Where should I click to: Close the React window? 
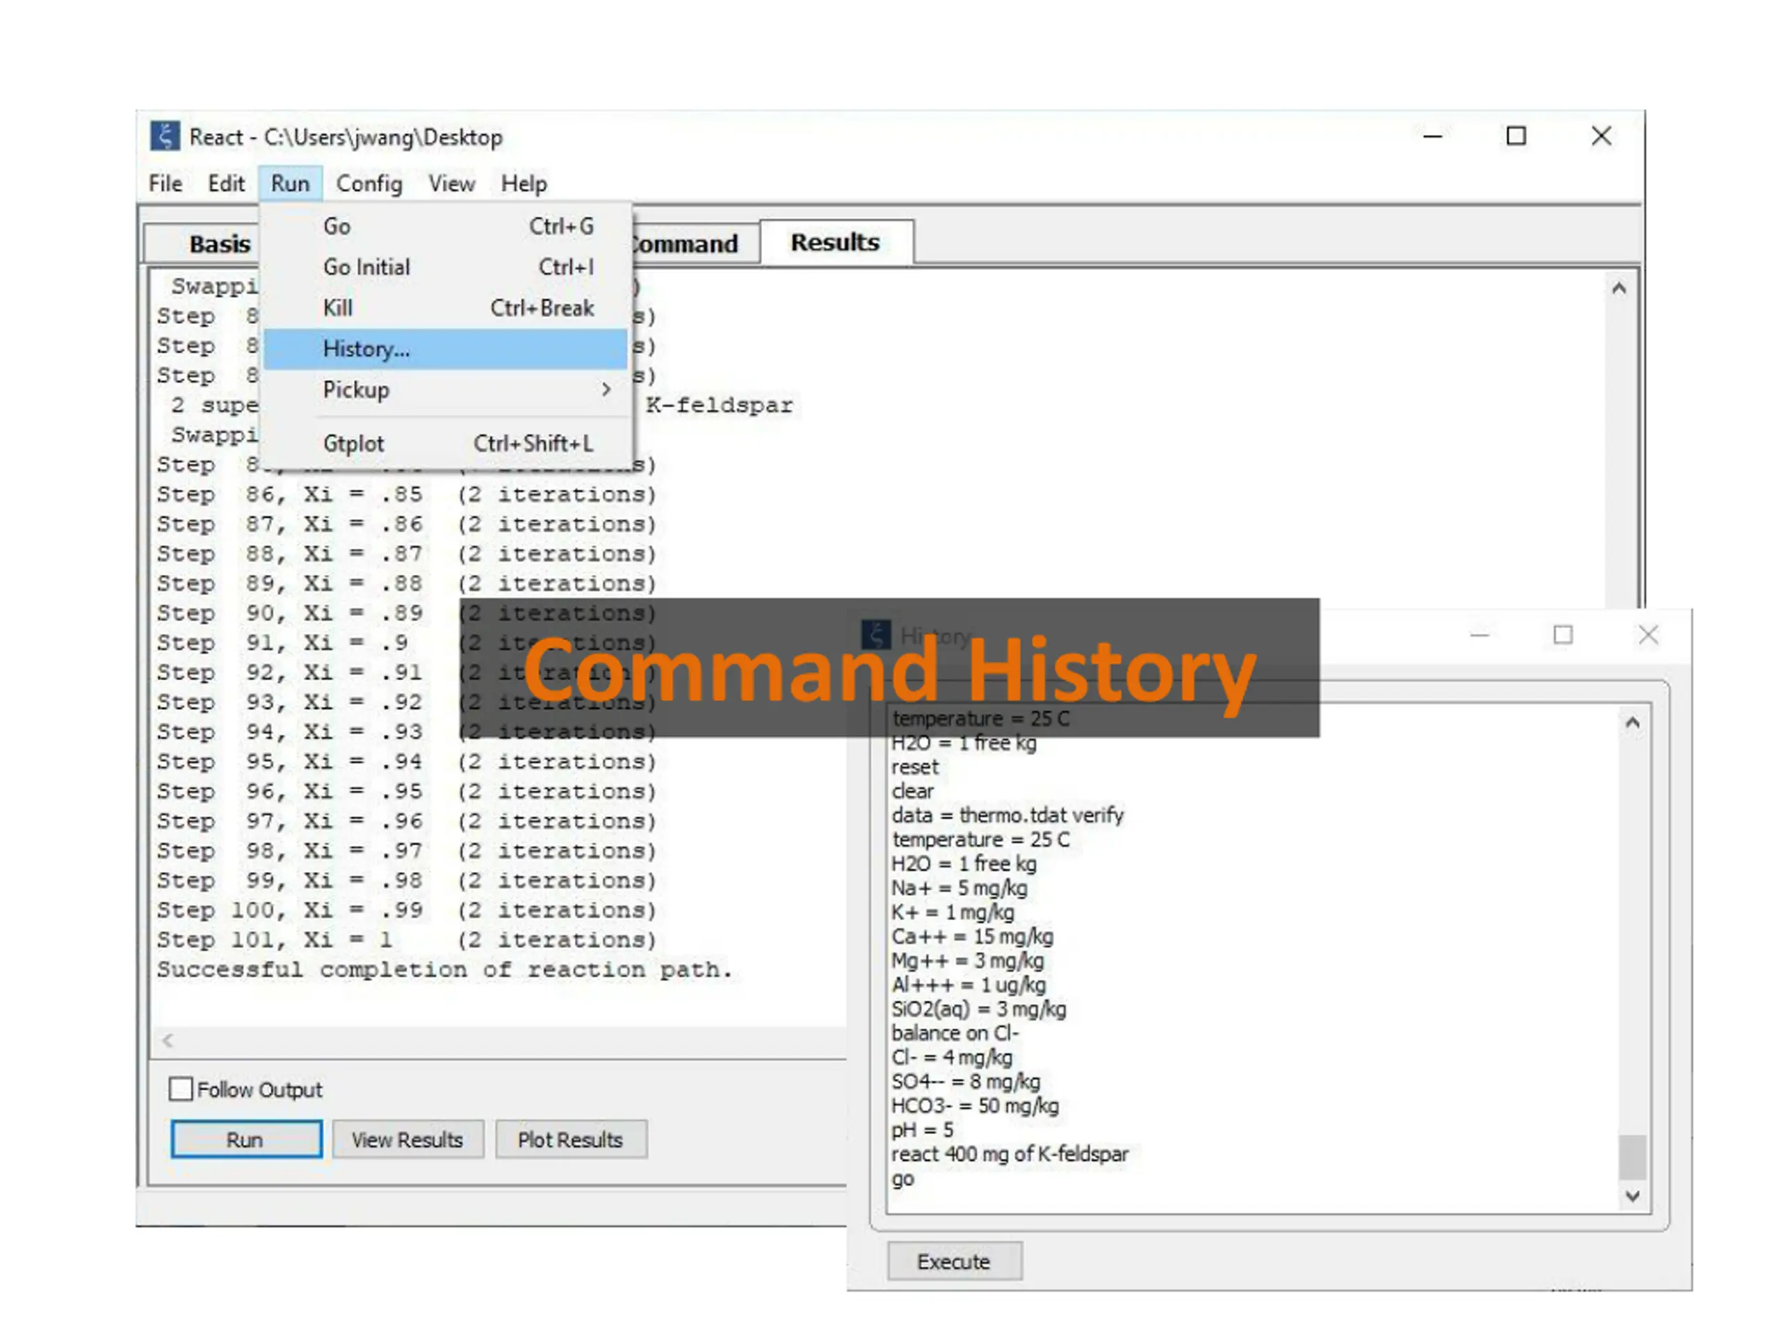1601,136
